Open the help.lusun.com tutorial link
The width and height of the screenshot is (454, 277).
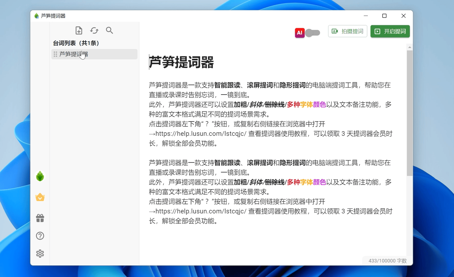[200, 134]
